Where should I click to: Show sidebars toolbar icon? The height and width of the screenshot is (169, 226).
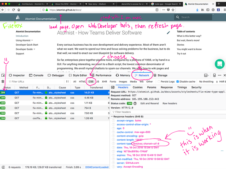click(208, 10)
